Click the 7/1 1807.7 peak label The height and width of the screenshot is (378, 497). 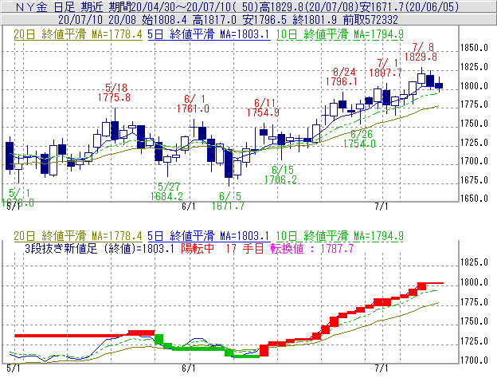(x=385, y=68)
